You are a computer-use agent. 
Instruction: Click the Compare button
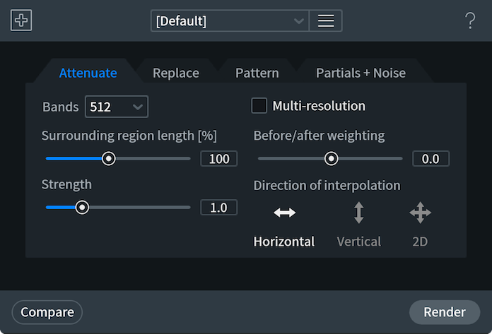click(47, 312)
